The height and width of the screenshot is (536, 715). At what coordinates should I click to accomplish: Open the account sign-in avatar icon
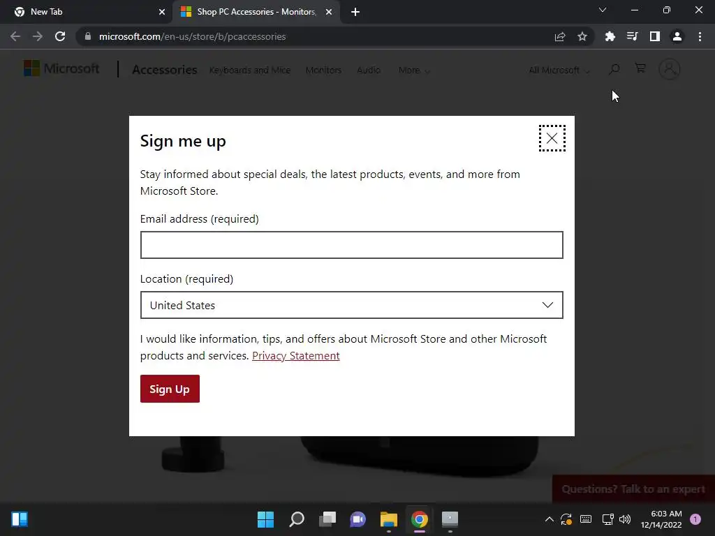coord(670,69)
